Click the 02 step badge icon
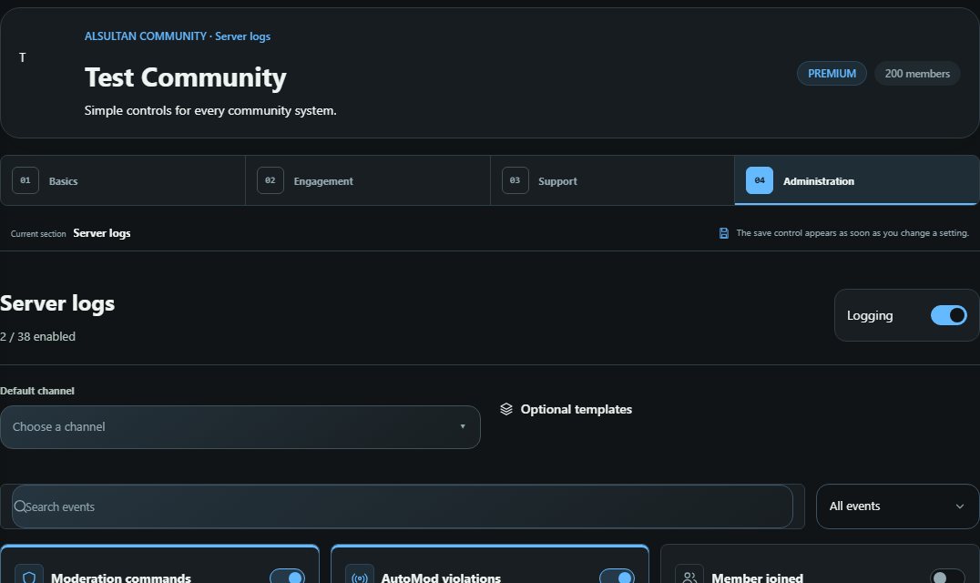 [x=271, y=180]
